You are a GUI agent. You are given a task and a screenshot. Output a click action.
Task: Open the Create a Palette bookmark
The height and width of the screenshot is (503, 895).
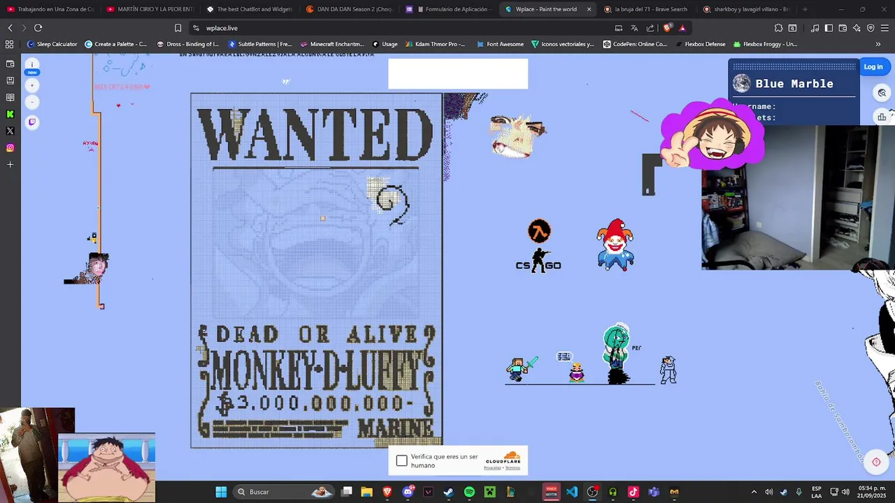pyautogui.click(x=115, y=44)
